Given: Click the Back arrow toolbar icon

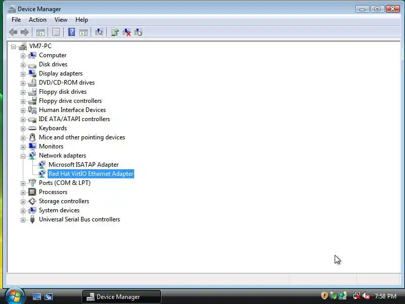Looking at the screenshot, I should click(x=13, y=32).
